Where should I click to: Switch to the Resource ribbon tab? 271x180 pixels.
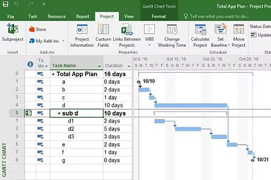[x=57, y=16]
